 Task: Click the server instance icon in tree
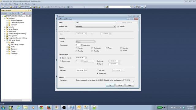pos(5,16)
